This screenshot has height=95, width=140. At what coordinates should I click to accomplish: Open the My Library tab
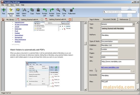coord(8,19)
